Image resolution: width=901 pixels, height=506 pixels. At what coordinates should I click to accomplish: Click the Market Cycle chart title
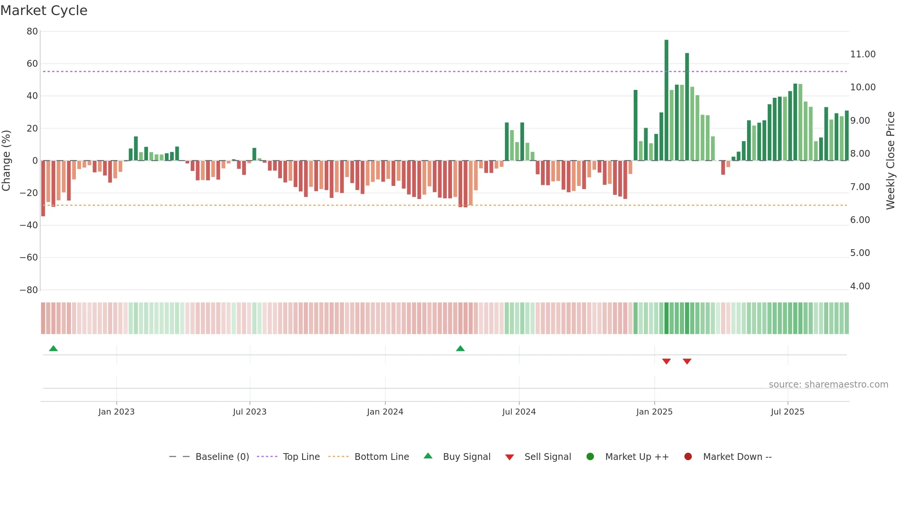(44, 10)
